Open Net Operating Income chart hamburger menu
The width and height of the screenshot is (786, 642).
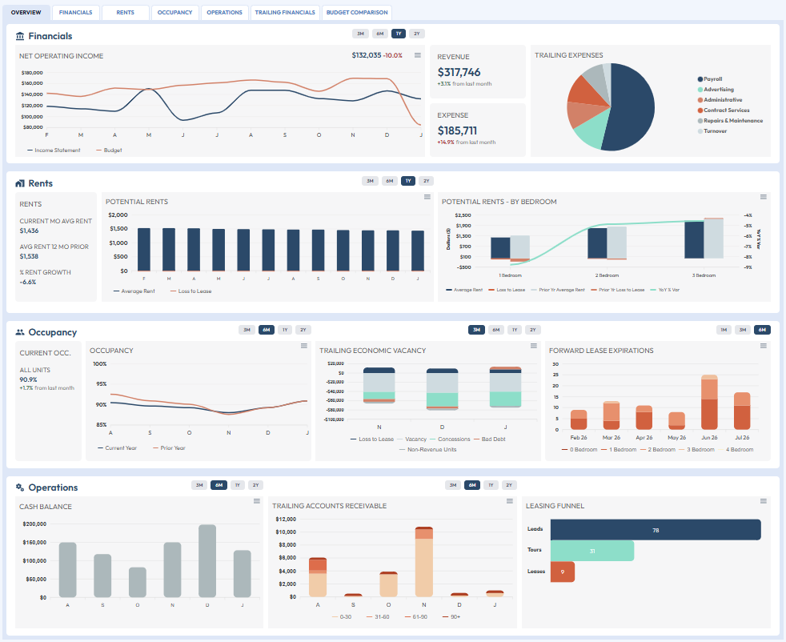418,55
